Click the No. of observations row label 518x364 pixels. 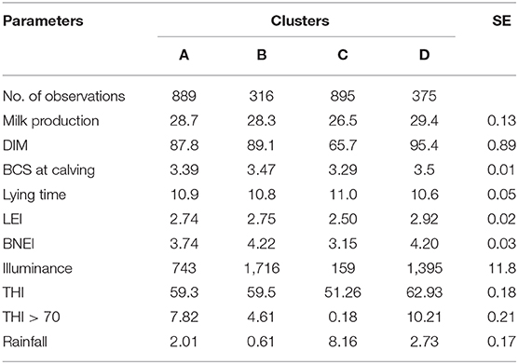[64, 97]
